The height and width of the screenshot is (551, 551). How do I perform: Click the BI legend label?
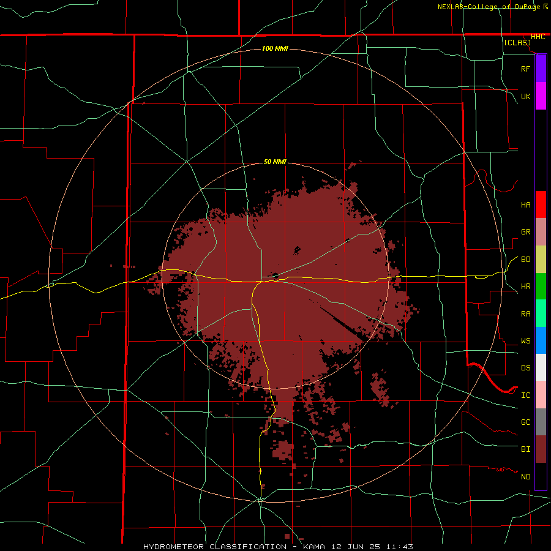(x=525, y=449)
